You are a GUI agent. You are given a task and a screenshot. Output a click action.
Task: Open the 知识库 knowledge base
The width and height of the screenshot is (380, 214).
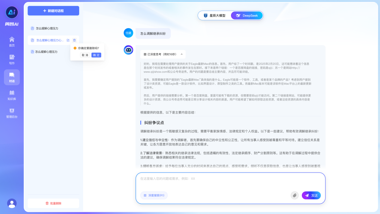point(12,95)
